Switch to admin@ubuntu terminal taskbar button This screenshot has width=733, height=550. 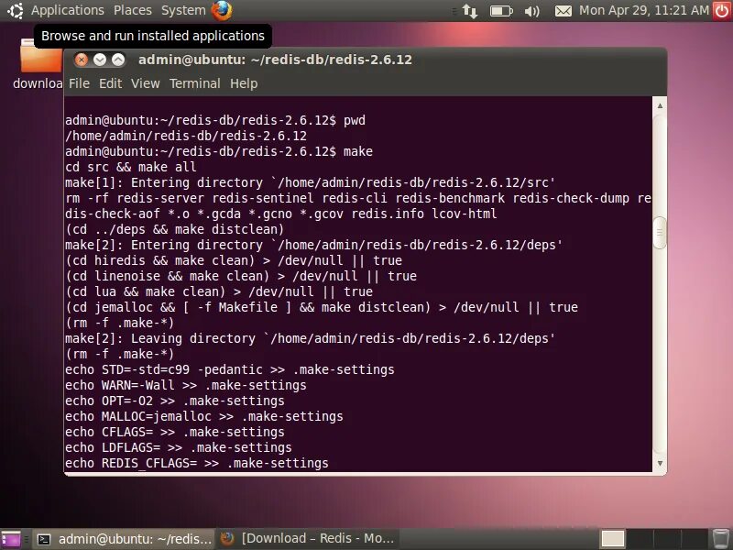(125, 539)
